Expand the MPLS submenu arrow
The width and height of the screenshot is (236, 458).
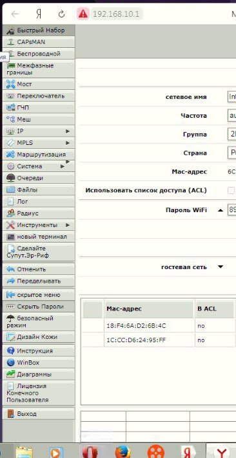(68, 143)
